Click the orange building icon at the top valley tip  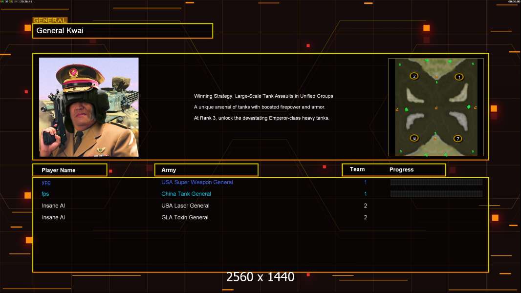436,77
